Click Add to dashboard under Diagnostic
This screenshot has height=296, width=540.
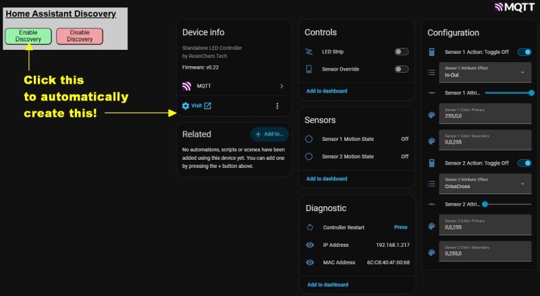coord(327,285)
